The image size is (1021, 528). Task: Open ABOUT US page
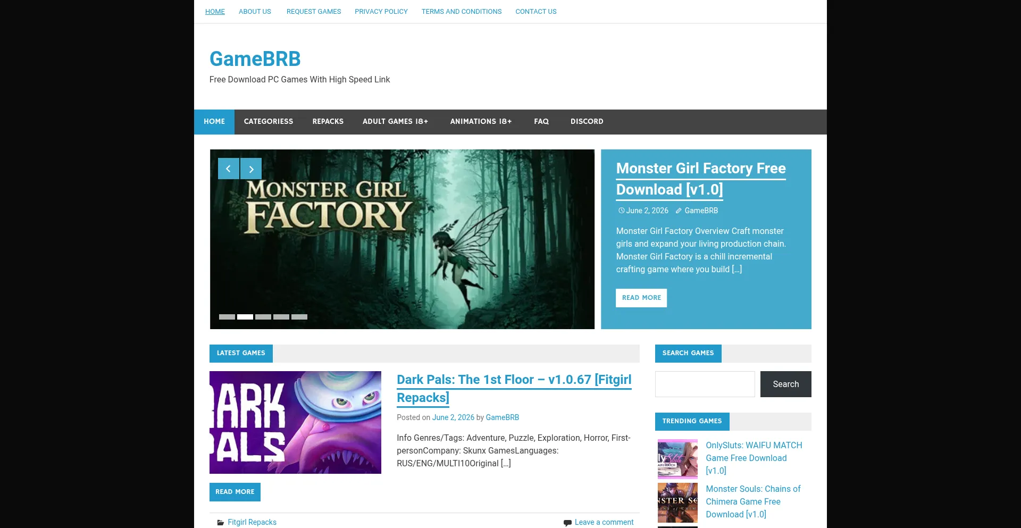pyautogui.click(x=255, y=12)
